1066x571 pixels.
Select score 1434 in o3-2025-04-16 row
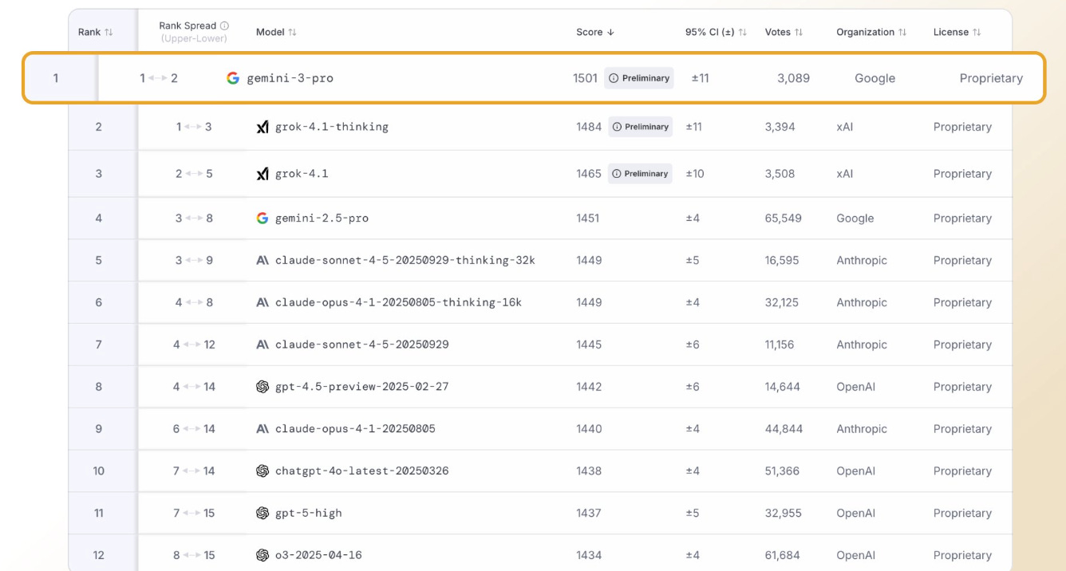coord(589,555)
